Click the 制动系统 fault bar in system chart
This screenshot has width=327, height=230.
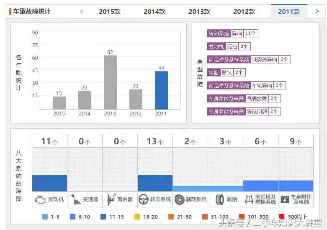pyautogui.click(x=190, y=188)
